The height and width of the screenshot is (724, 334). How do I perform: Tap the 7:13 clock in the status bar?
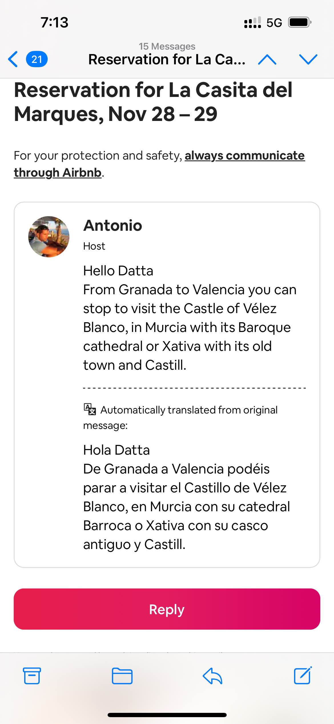54,22
